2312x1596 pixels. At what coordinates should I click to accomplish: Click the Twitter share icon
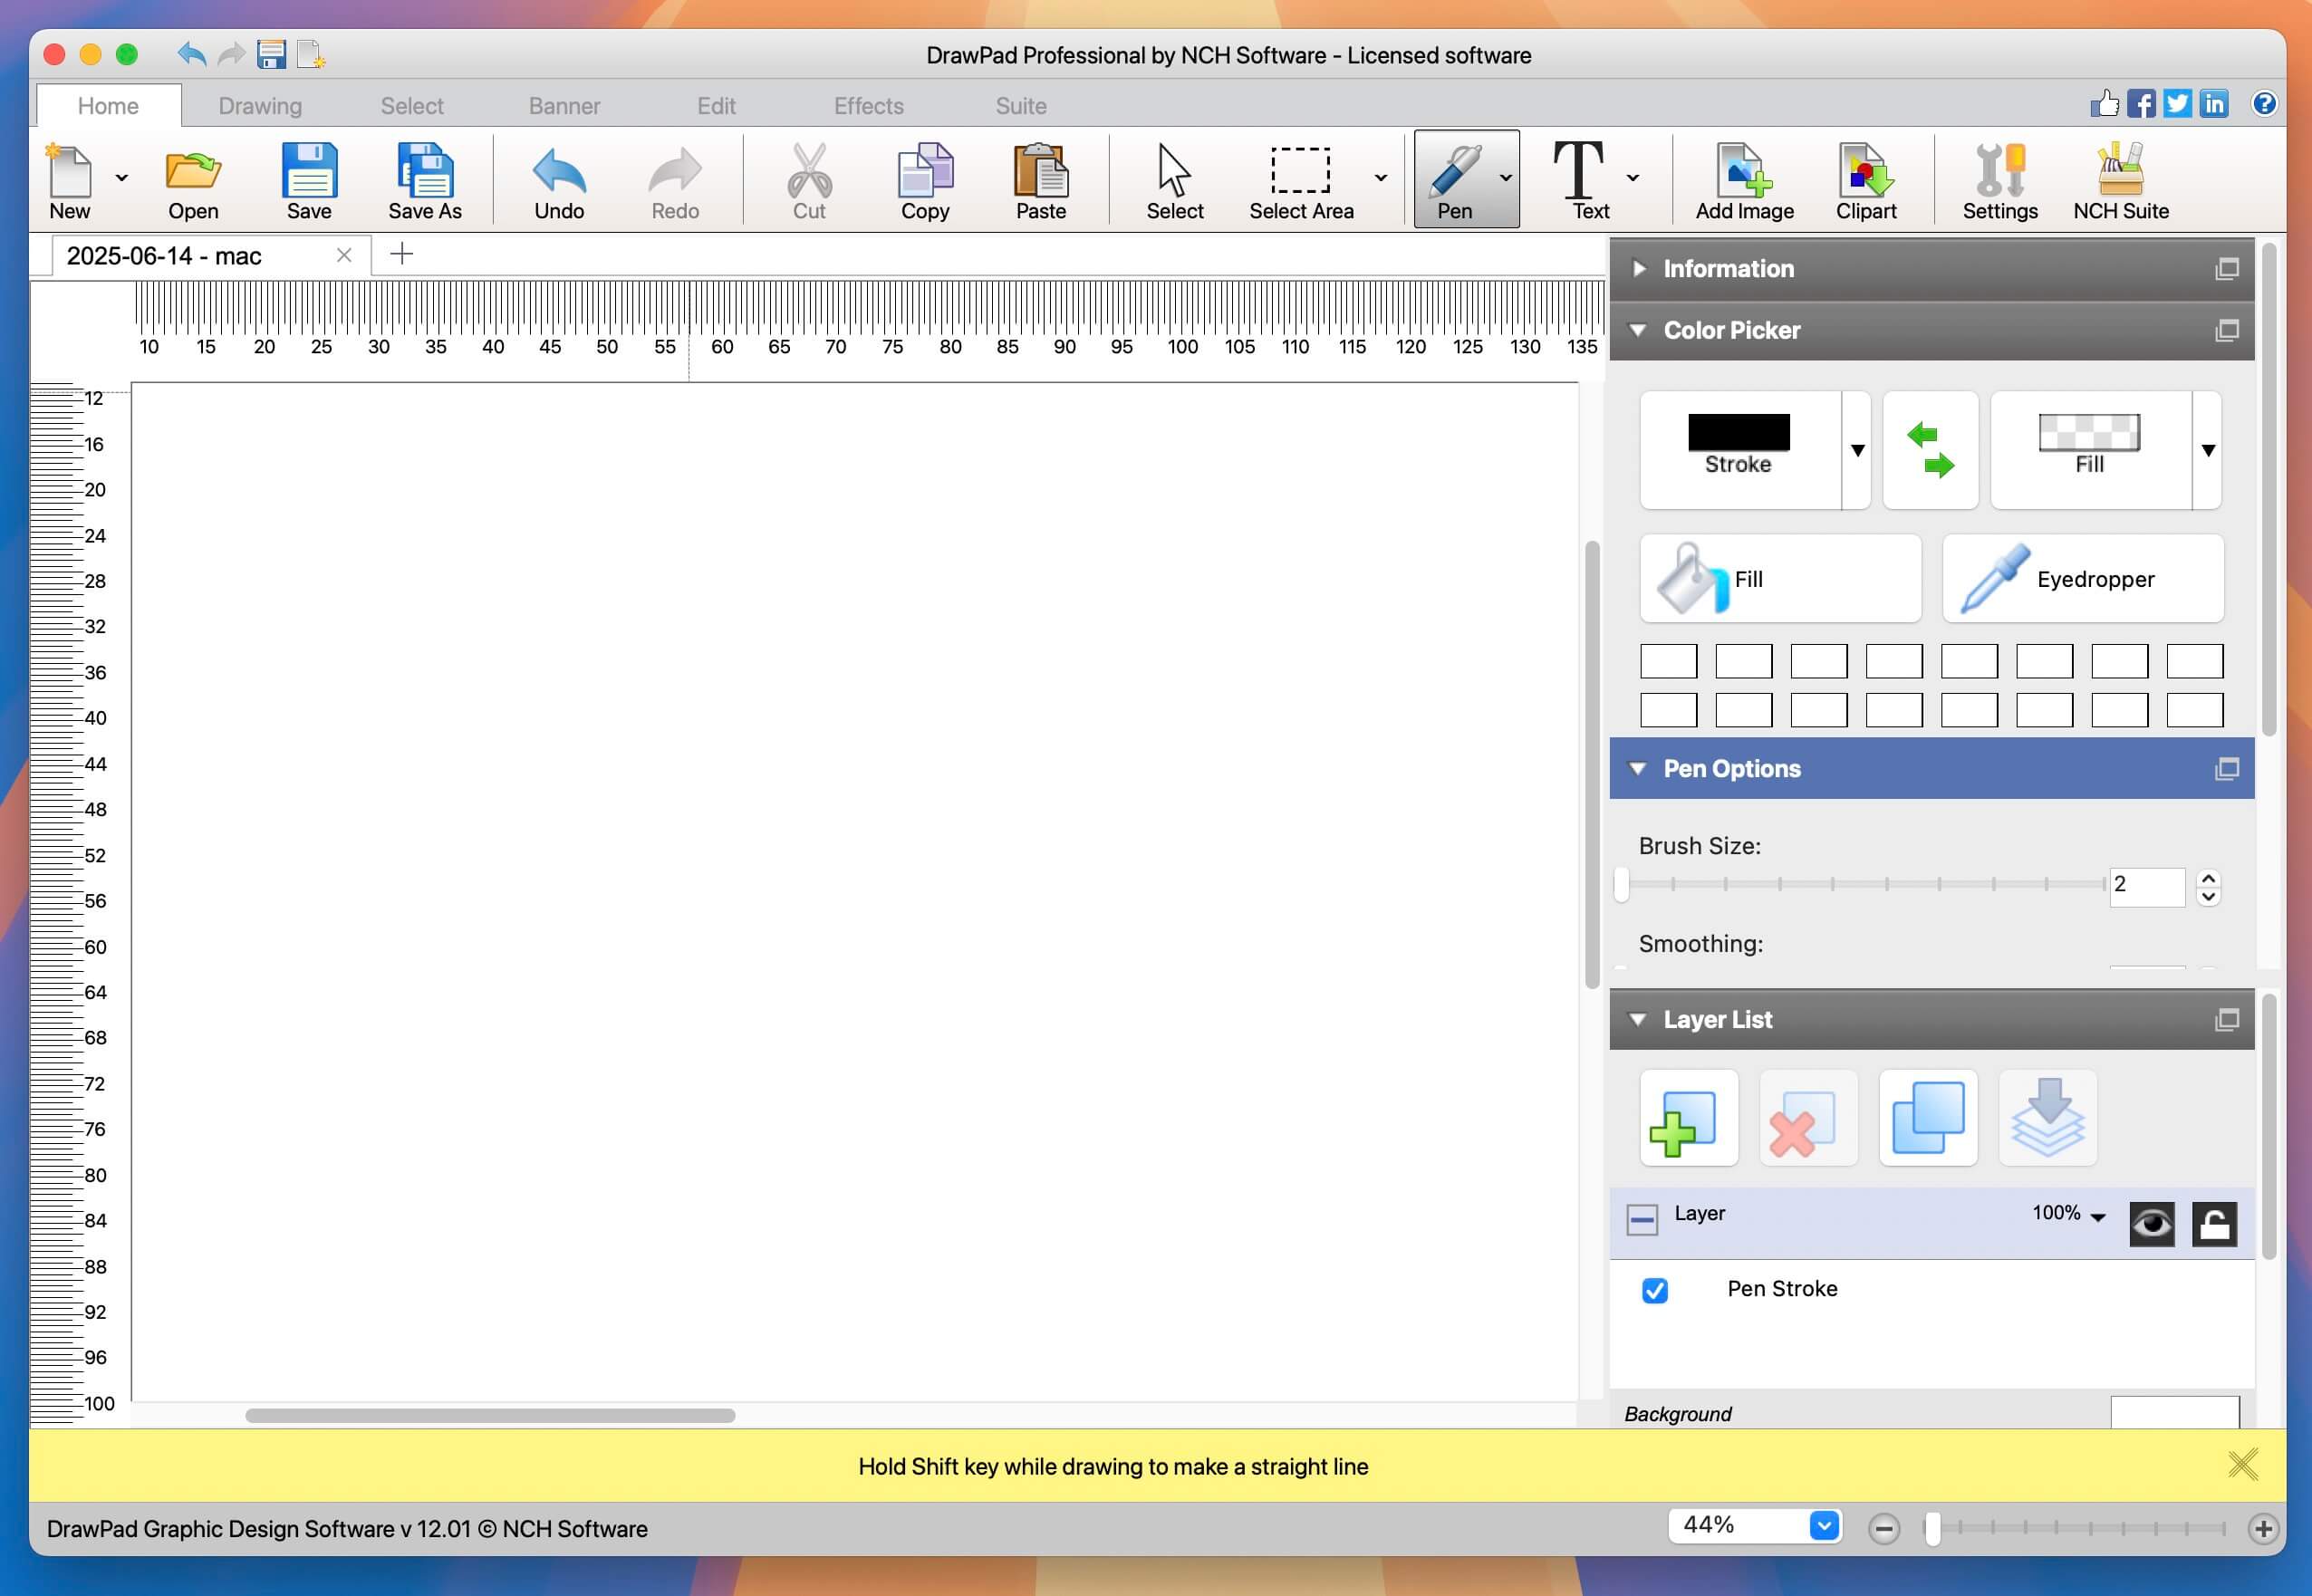(x=2177, y=103)
